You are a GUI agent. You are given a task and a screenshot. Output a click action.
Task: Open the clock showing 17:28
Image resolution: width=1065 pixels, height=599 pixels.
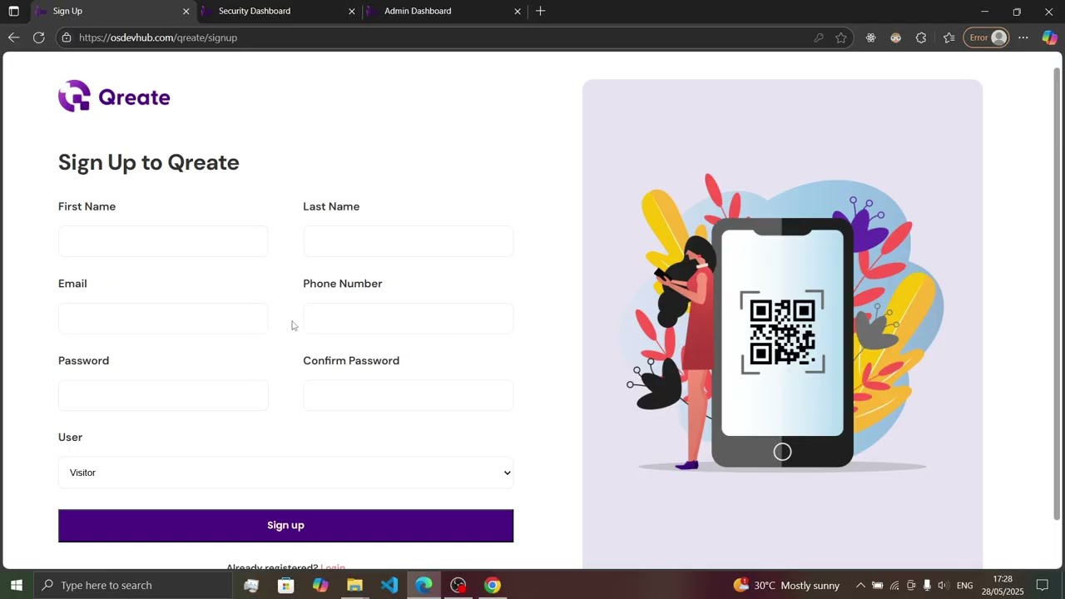[1003, 585]
